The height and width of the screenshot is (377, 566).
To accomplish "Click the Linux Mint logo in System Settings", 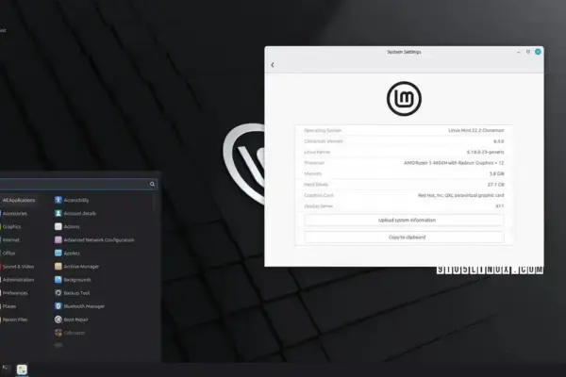I will click(404, 98).
